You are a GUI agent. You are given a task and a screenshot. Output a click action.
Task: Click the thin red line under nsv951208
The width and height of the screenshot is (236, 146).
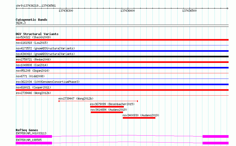coord(122,73)
